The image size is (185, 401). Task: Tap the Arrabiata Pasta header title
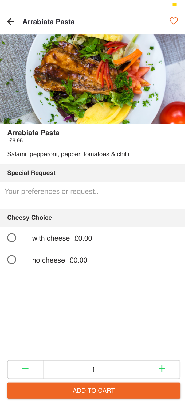[48, 22]
